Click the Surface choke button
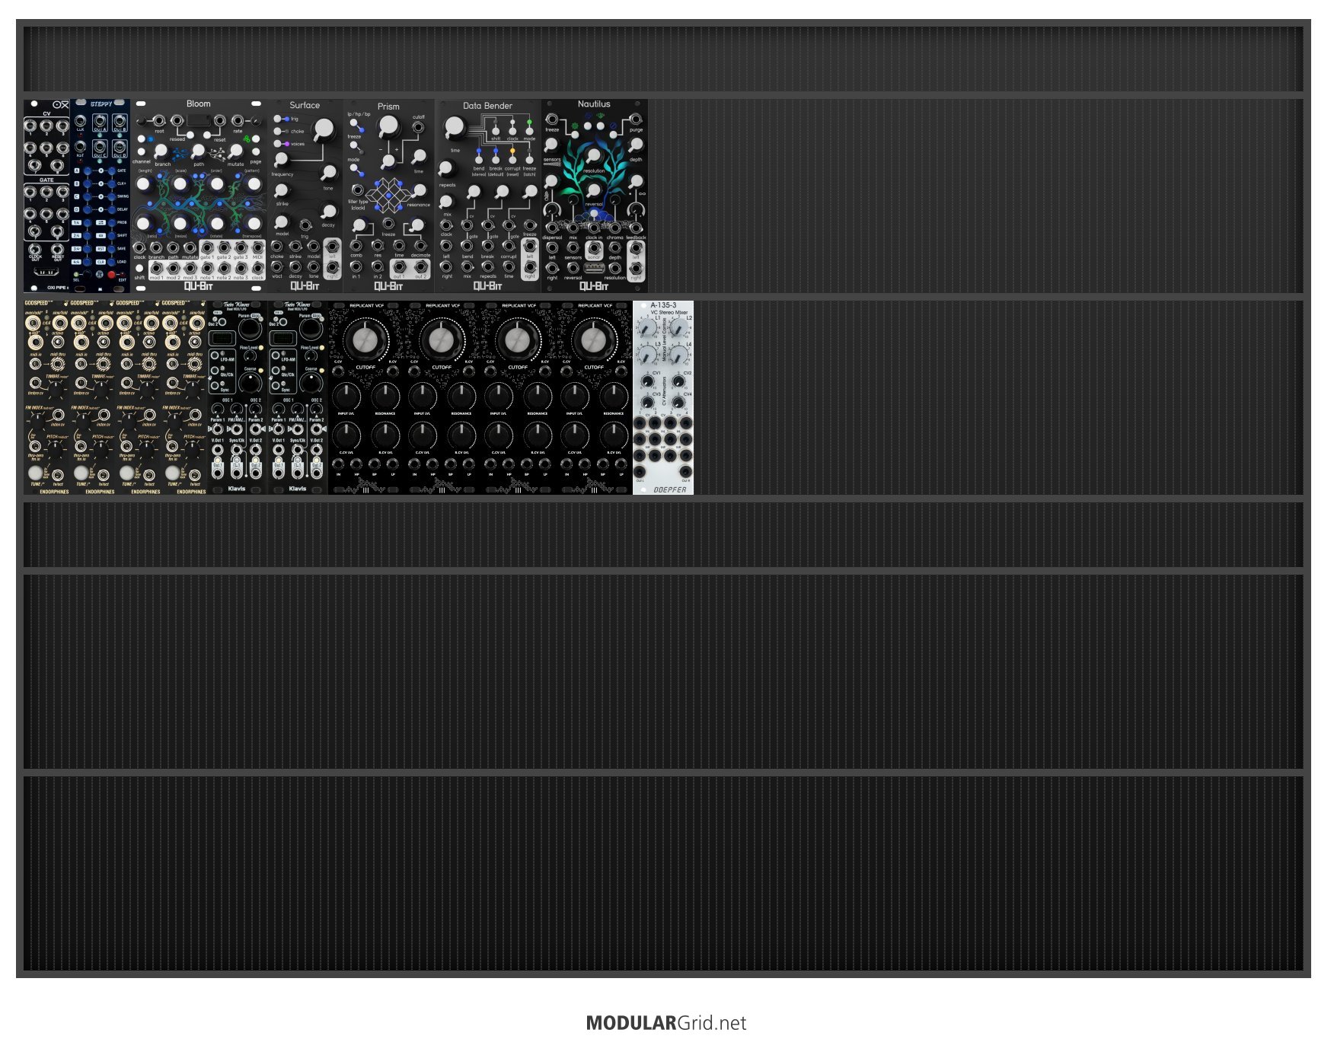The image size is (1334, 1039). tap(279, 131)
